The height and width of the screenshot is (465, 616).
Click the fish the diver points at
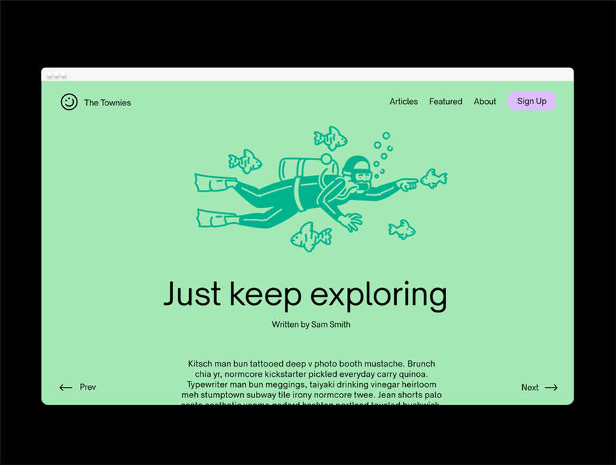(x=434, y=178)
